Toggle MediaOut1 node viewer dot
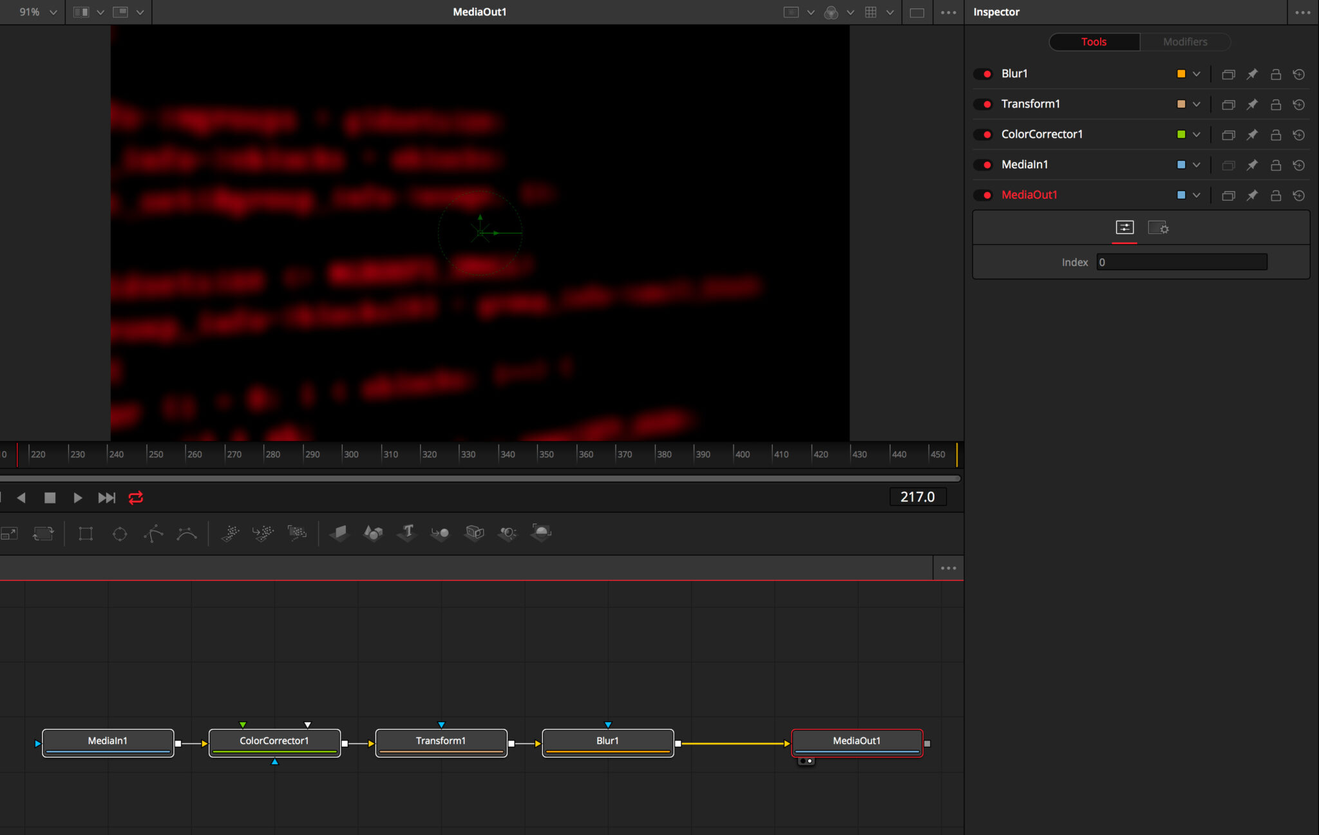The image size is (1319, 835). click(x=810, y=761)
